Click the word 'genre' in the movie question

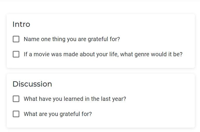point(142,54)
